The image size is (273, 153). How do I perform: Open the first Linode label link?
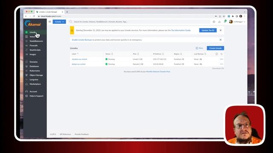(79, 59)
